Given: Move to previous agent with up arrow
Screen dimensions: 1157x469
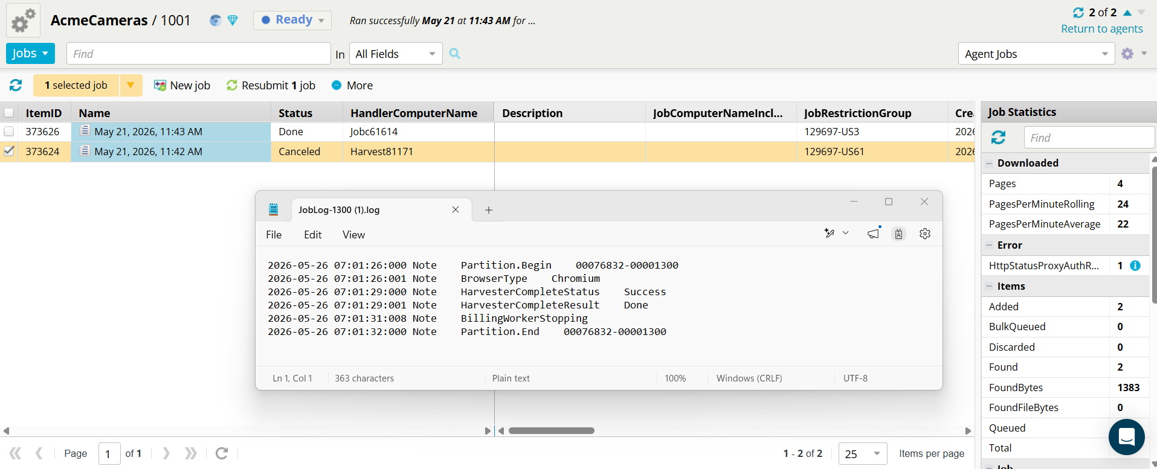Looking at the screenshot, I should 1127,13.
